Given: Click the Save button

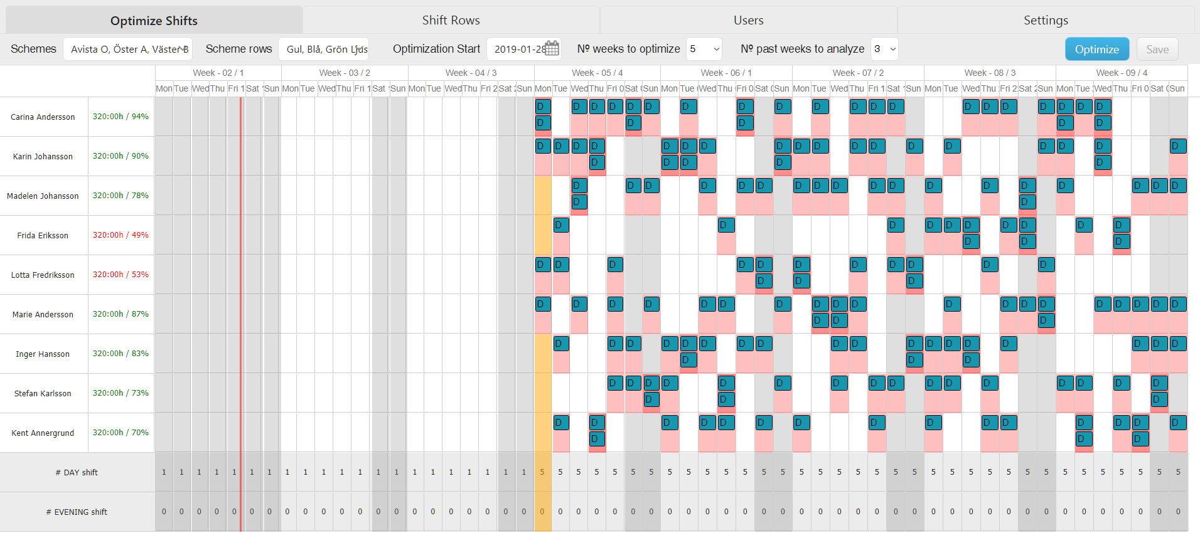Looking at the screenshot, I should [x=1157, y=49].
